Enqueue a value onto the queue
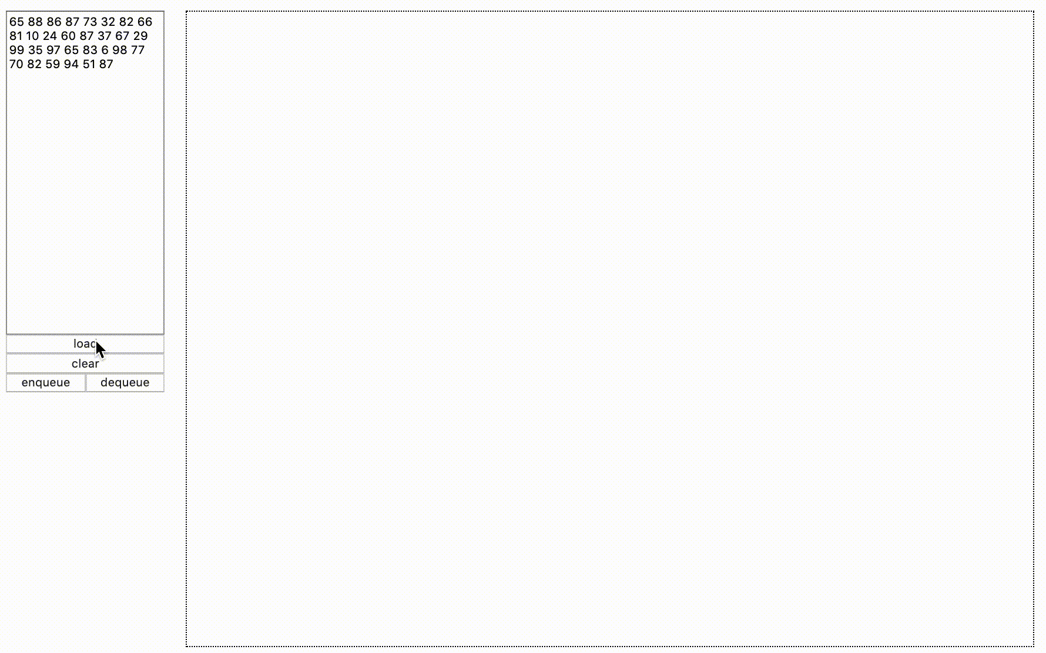Image resolution: width=1046 pixels, height=653 pixels. click(45, 382)
